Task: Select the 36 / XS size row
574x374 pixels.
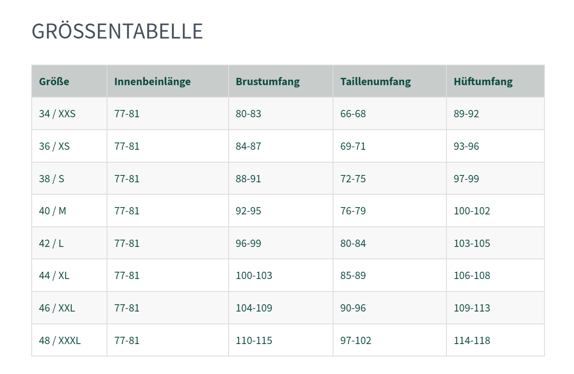Action: pos(54,146)
